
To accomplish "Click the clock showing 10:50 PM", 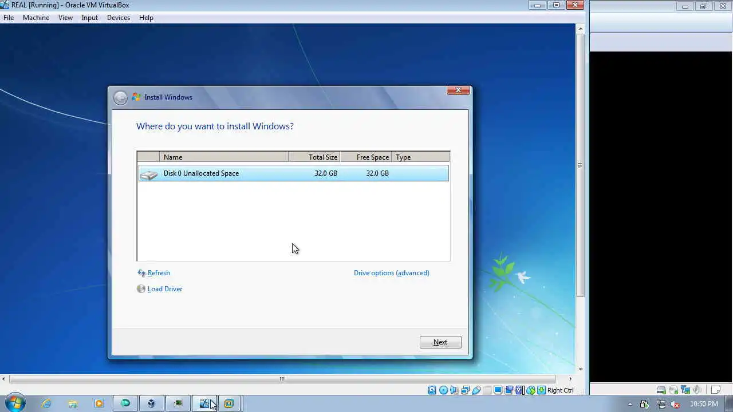I will coord(704,404).
